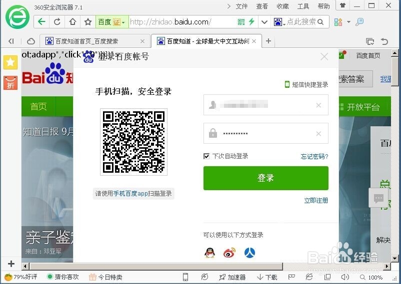Click the cloud icon in tab bar
The width and height of the screenshot is (401, 284).
pos(31,41)
